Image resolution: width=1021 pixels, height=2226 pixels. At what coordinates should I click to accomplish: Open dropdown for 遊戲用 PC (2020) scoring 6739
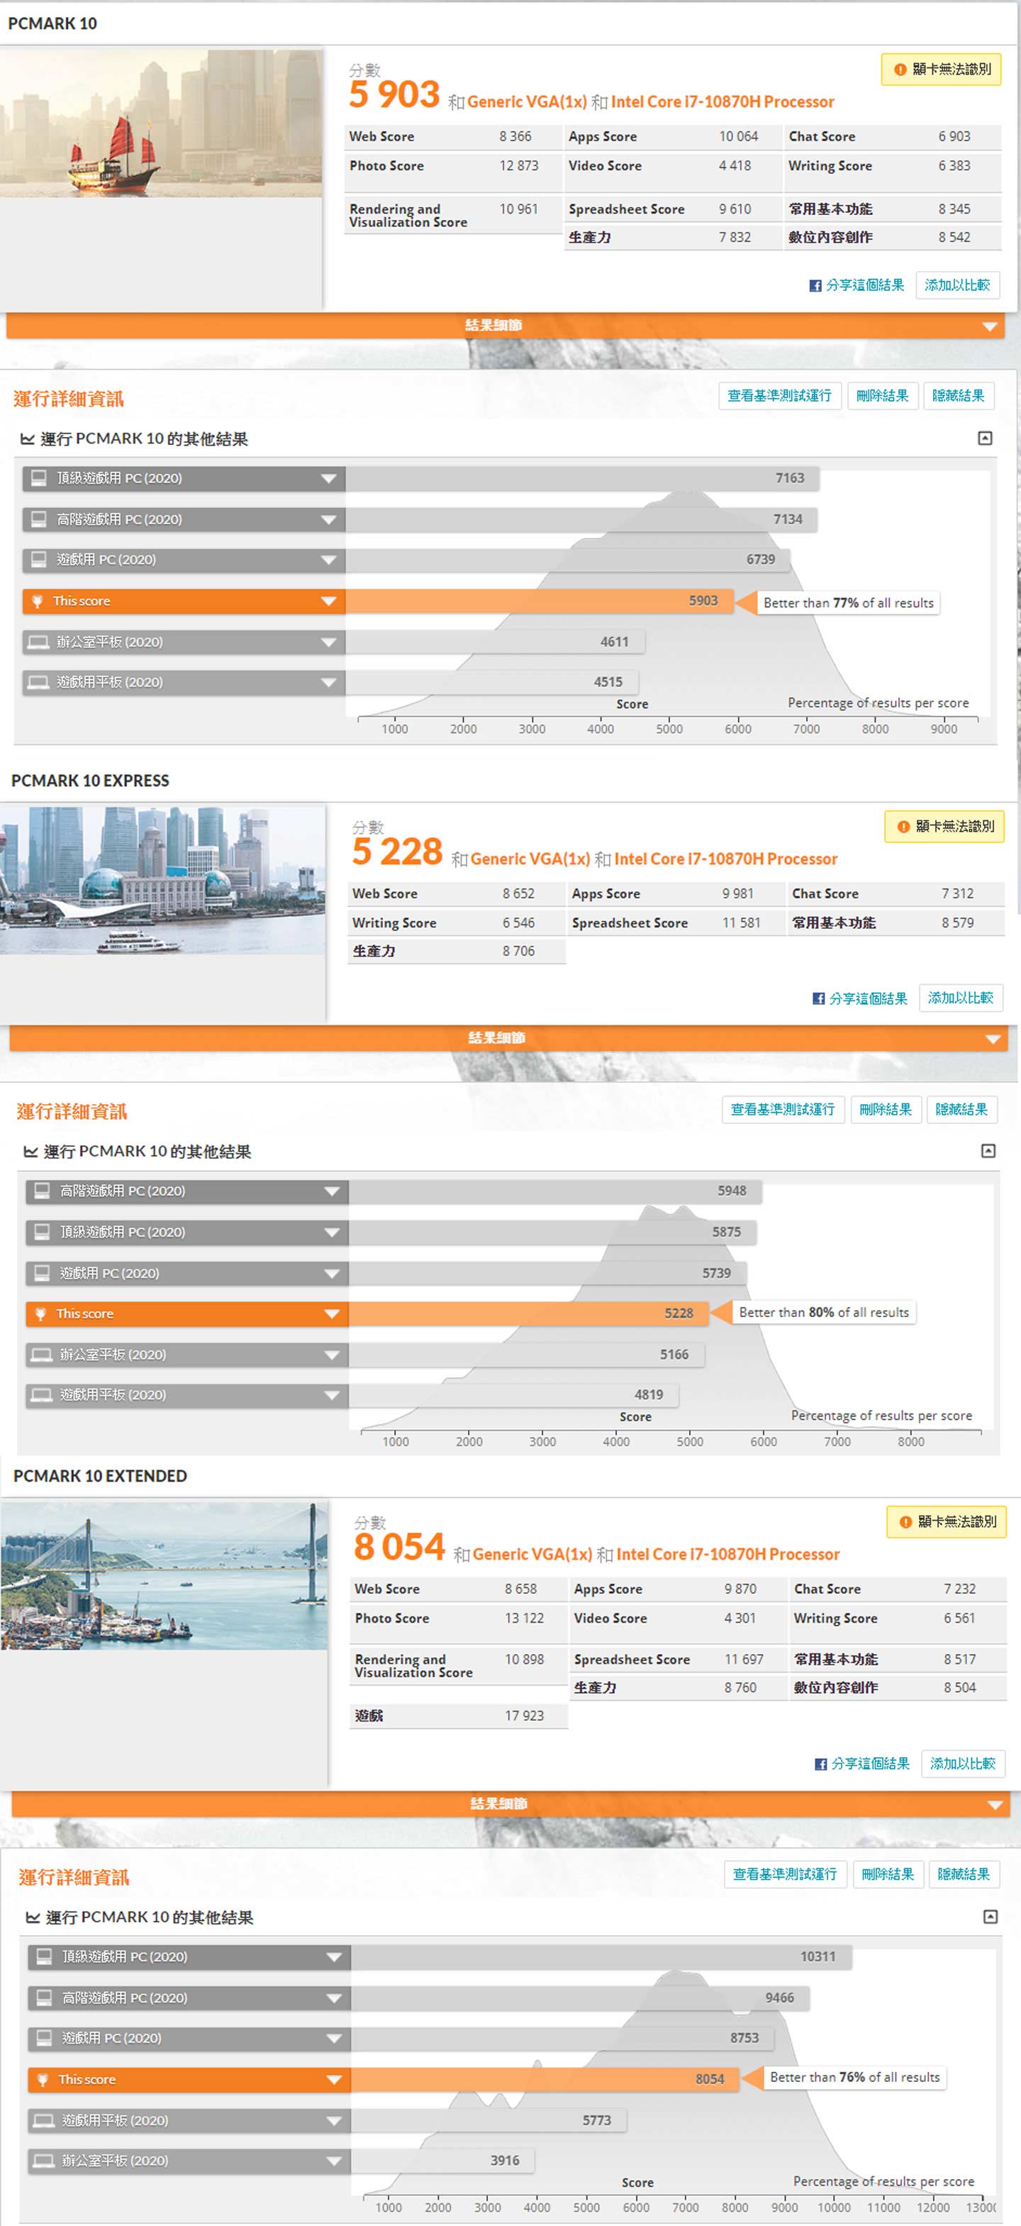(328, 560)
